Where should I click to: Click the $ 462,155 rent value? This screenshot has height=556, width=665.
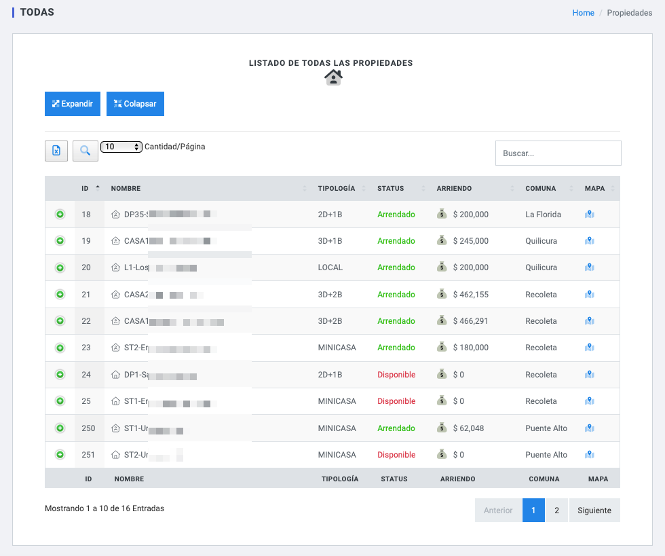click(x=471, y=294)
